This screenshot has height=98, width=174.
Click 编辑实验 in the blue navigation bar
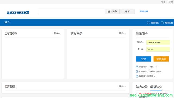pos(169,23)
